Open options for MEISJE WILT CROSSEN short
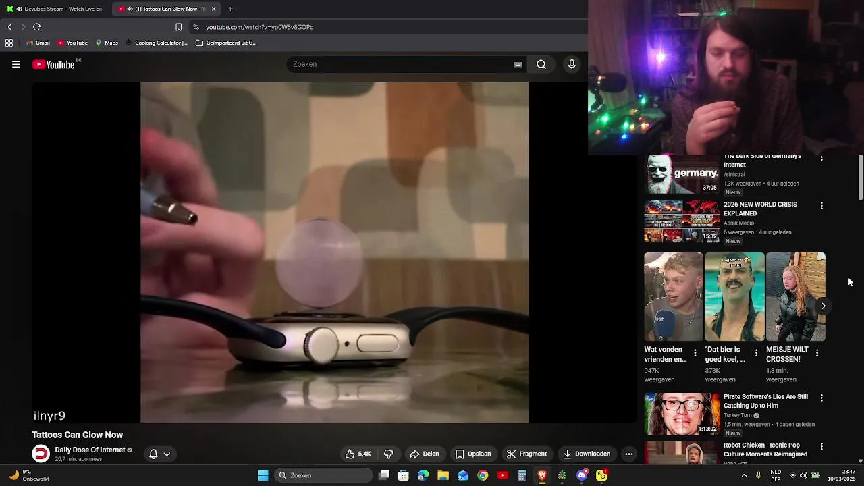This screenshot has height=486, width=864. (817, 352)
